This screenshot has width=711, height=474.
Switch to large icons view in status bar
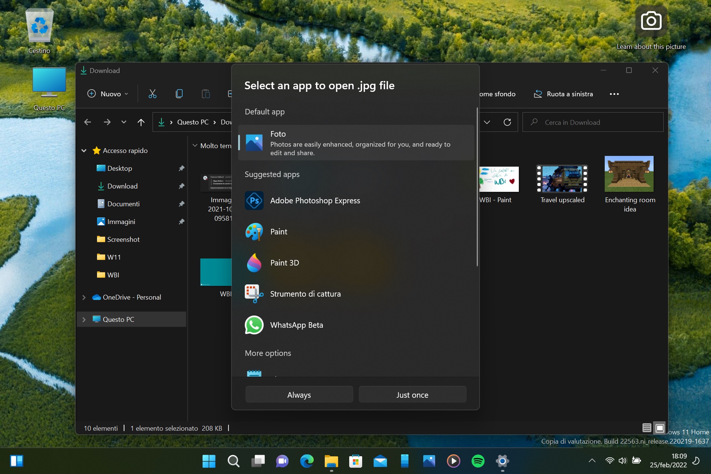[x=660, y=428]
